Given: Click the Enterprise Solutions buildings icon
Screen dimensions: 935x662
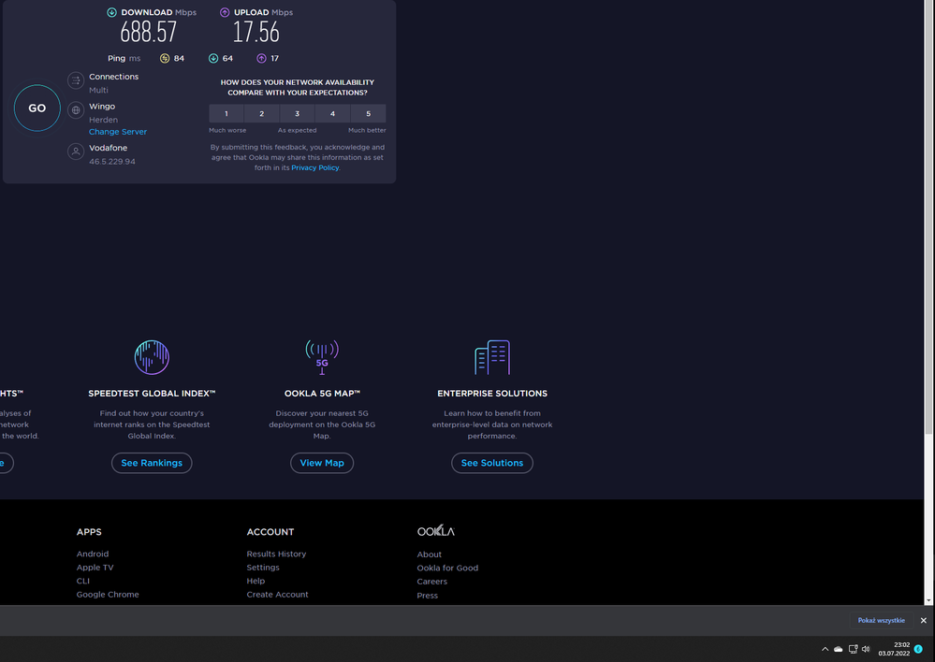Looking at the screenshot, I should point(492,357).
